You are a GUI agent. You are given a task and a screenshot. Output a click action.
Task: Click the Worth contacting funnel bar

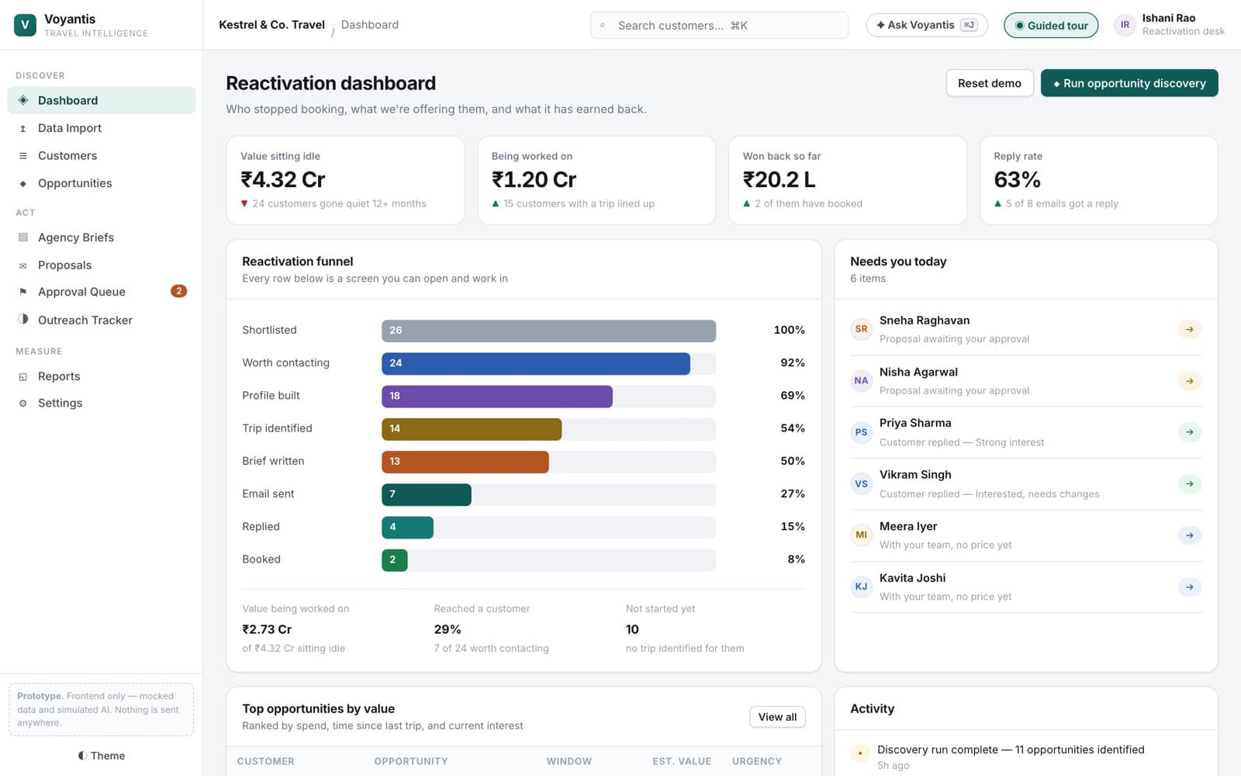coord(535,363)
